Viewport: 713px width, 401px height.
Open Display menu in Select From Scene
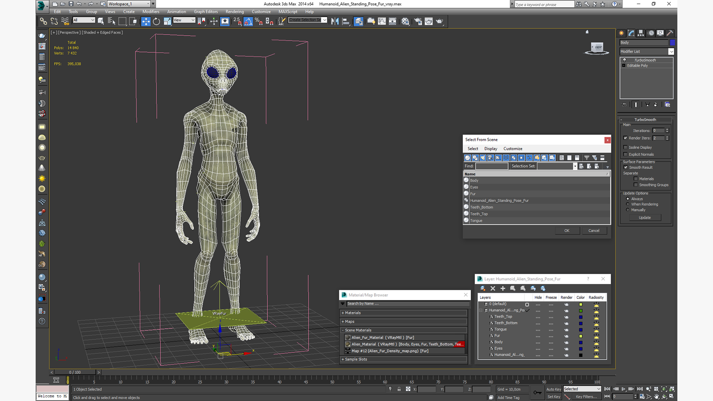[x=491, y=149]
